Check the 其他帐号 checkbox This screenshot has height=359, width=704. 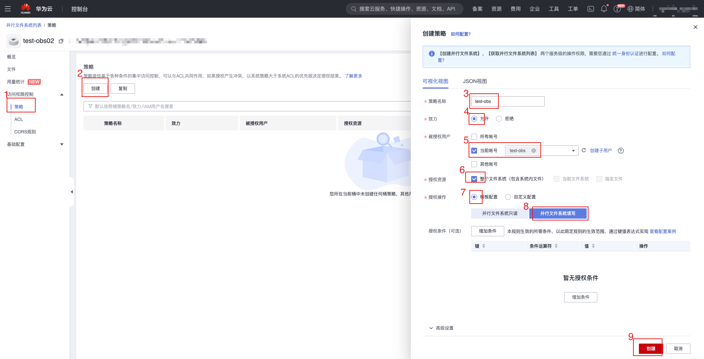click(x=474, y=164)
